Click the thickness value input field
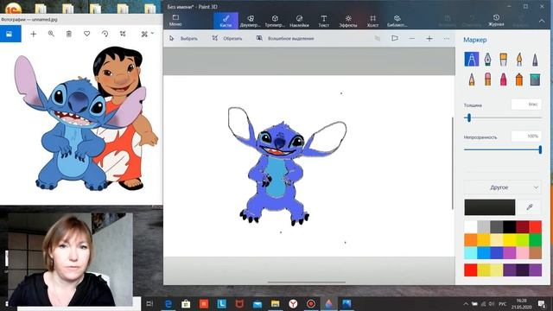The width and height of the screenshot is (553, 311). click(526, 105)
